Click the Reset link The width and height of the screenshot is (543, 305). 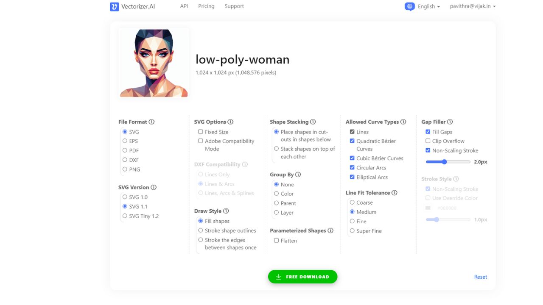481,277
